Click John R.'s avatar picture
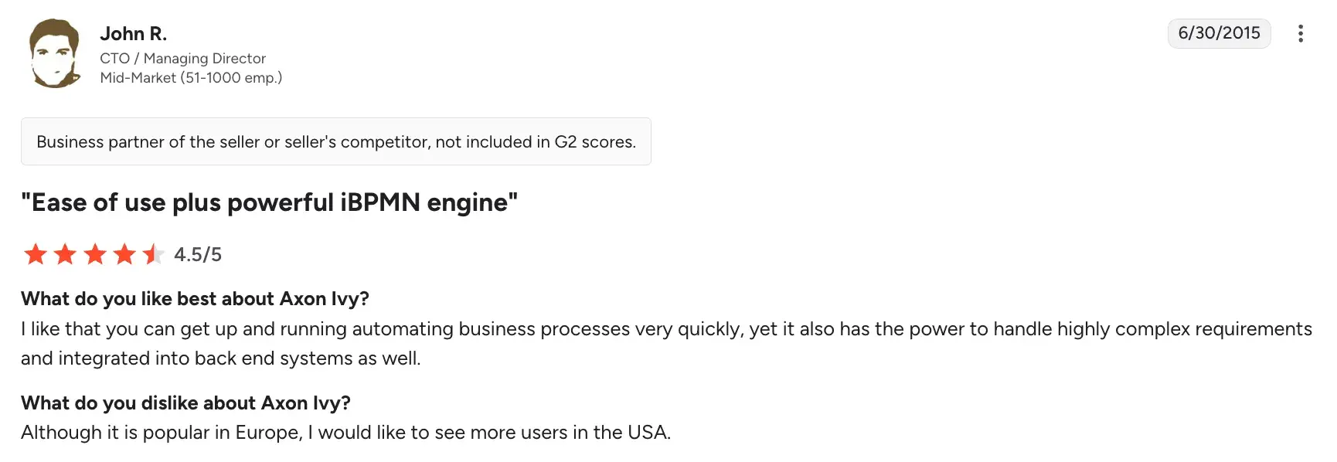 pyautogui.click(x=55, y=53)
